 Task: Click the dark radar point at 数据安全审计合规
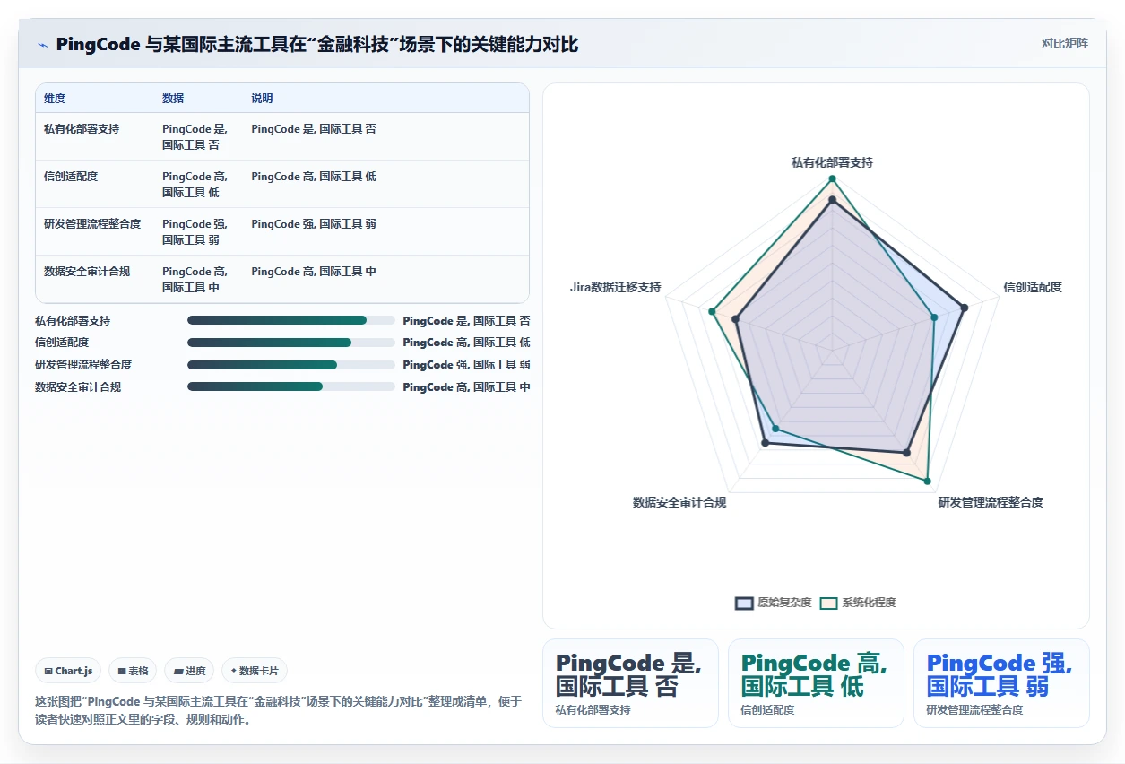(765, 442)
